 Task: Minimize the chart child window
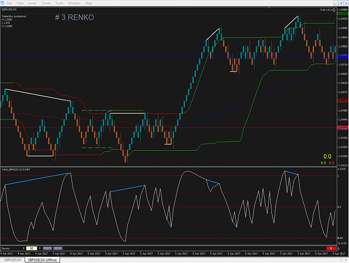click(x=336, y=3)
